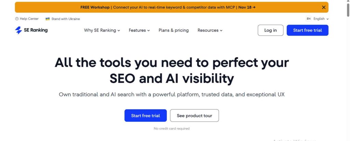Click the Ukraine flag icon

(x=48, y=19)
